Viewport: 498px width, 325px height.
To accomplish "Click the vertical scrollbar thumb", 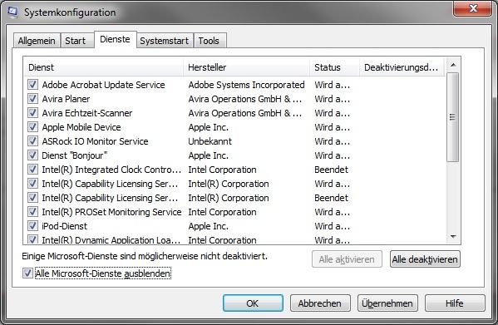I will click(452, 117).
